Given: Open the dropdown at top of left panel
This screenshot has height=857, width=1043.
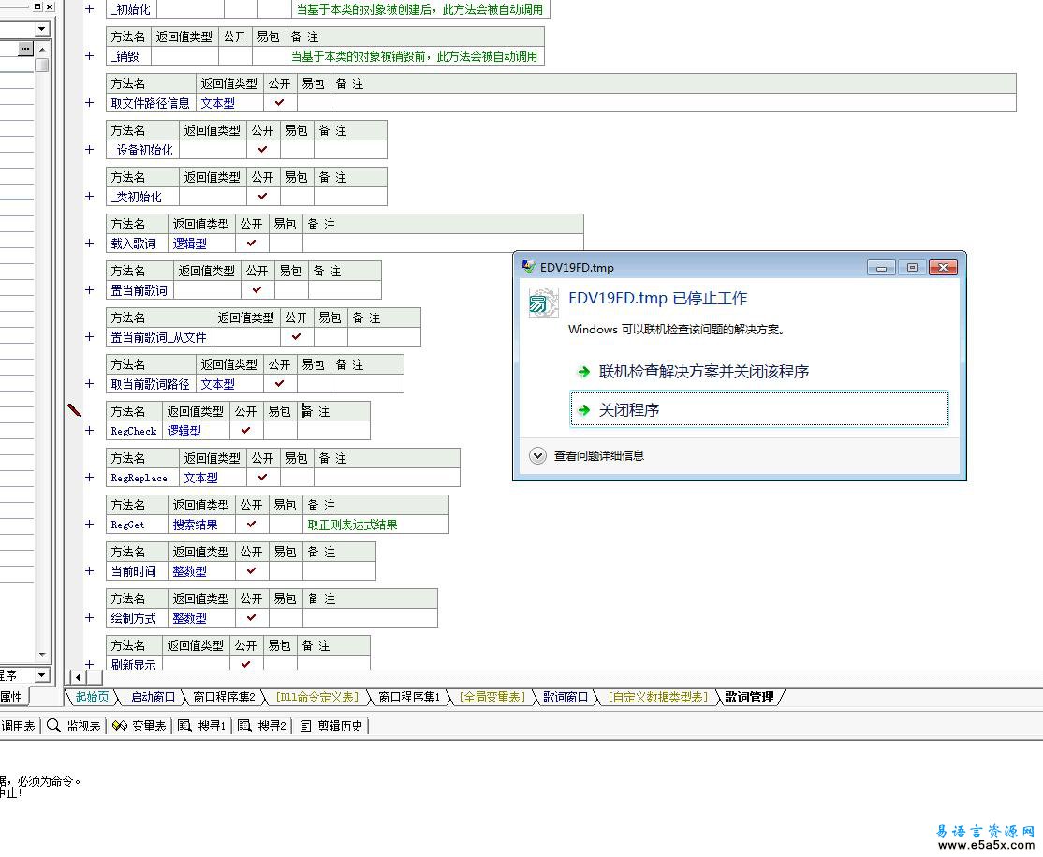Looking at the screenshot, I should pyautogui.click(x=42, y=29).
